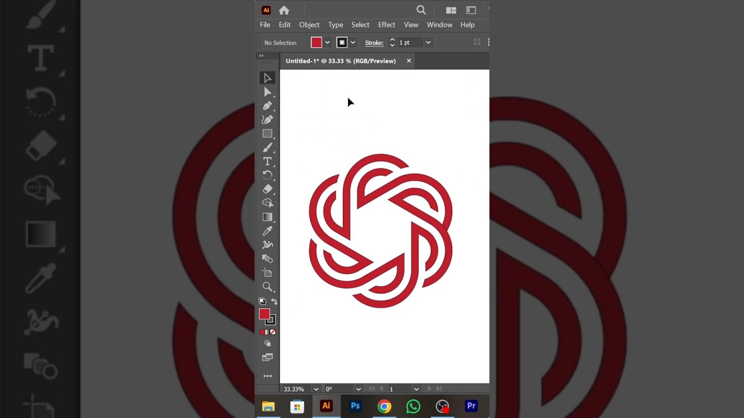Select the Zoom tool
Screen dimensions: 744x418
[267, 287]
